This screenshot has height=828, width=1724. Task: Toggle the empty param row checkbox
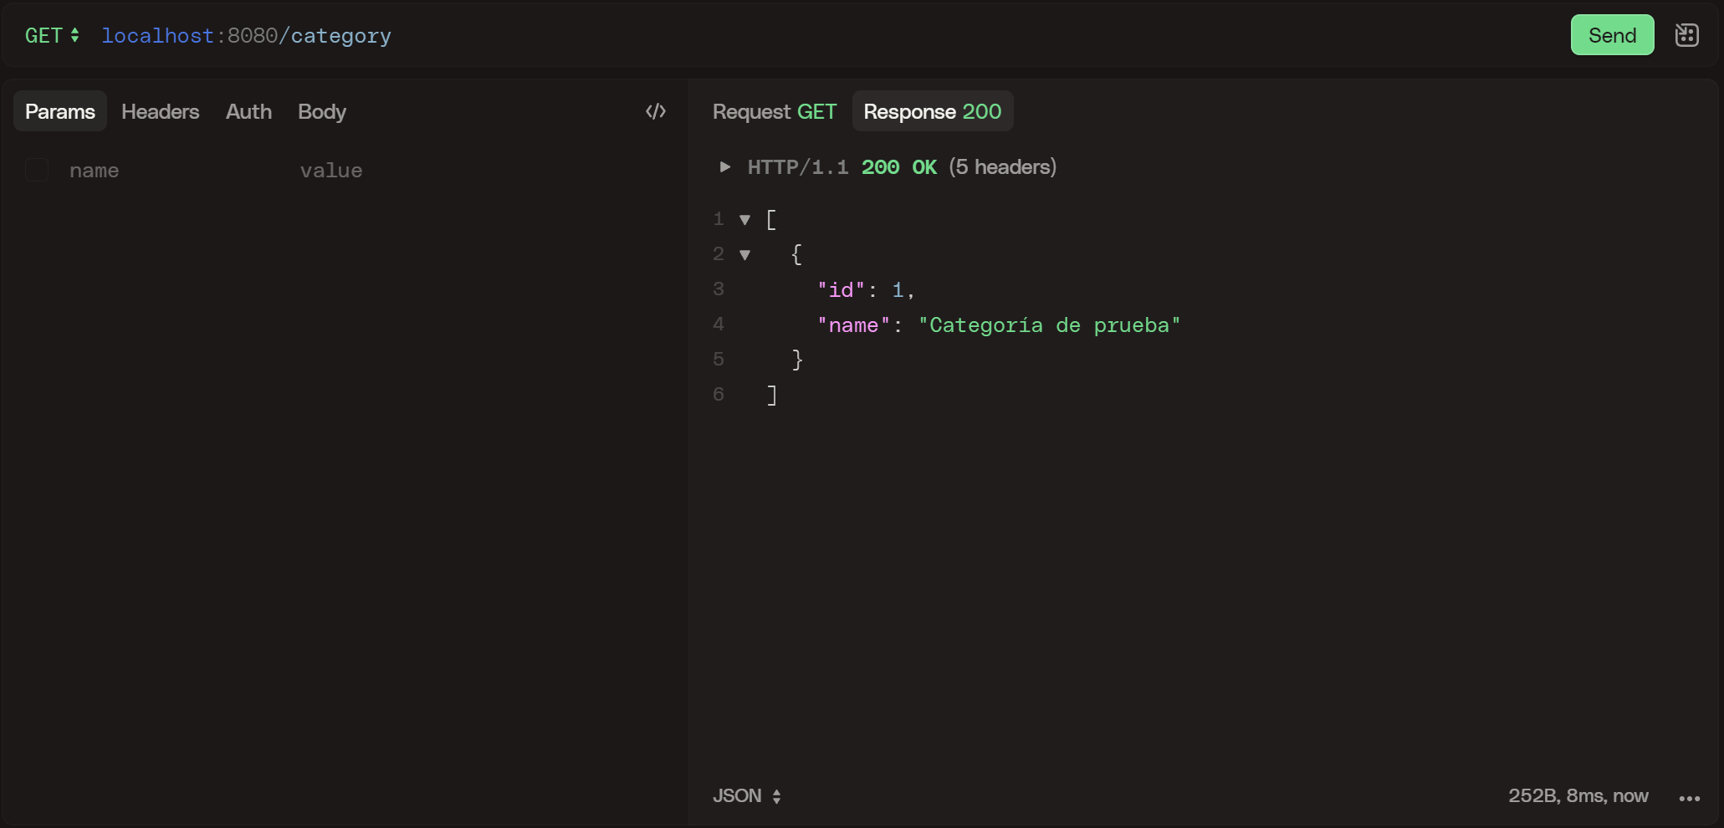pyautogui.click(x=37, y=170)
